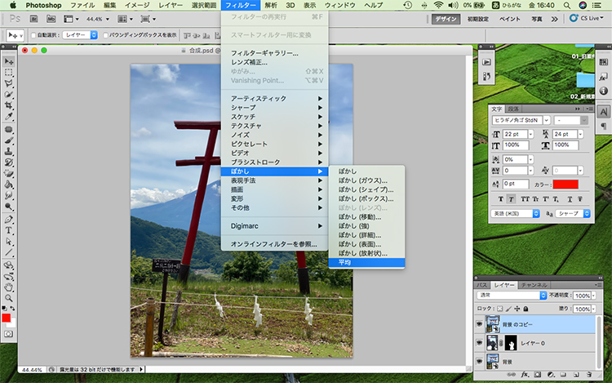Enable the バウンディングボックスを表示 checkbox
612x383 pixels.
[105, 35]
